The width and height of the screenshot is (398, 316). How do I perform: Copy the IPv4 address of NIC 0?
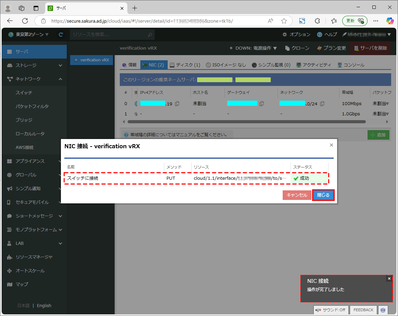(x=177, y=104)
